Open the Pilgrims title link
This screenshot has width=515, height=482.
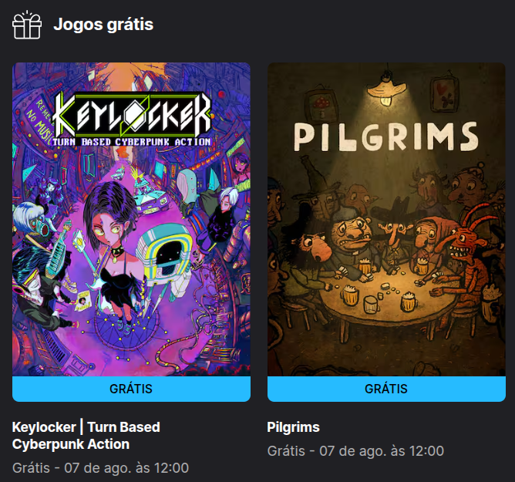(293, 427)
